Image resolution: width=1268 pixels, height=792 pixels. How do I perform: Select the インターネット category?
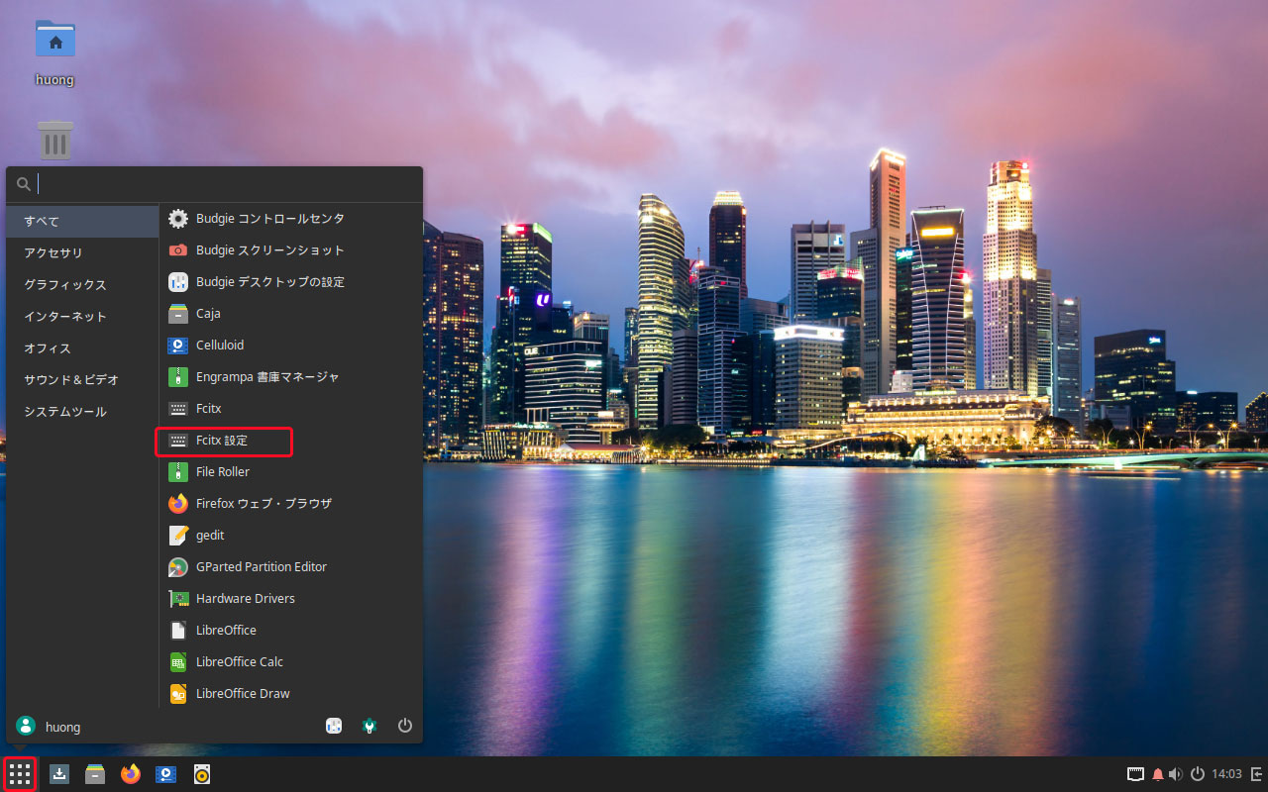pos(65,317)
